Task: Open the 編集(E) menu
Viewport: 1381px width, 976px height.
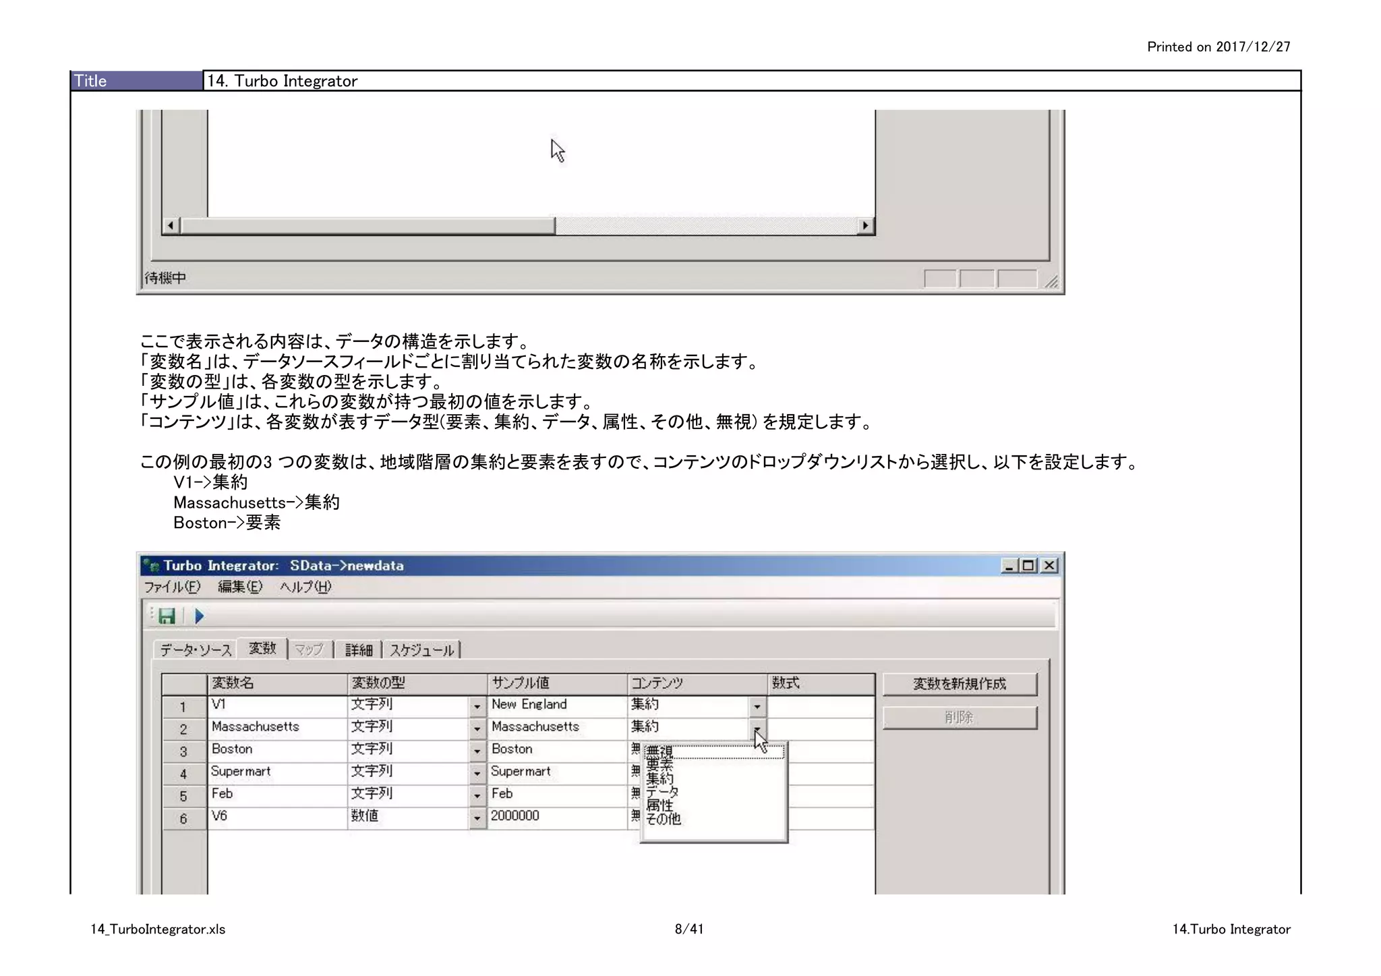Action: coord(240,587)
